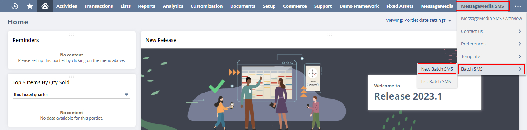Grab the New Release portlet drag handle

[x=330, y=34]
